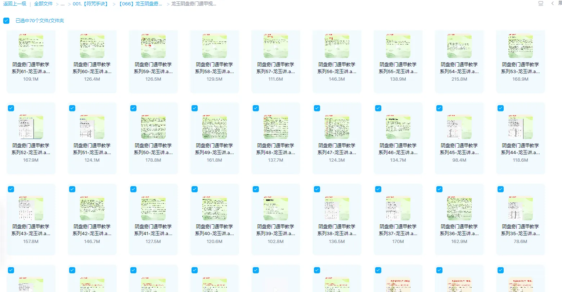Open the 系列38 video thumbnail

click(337, 208)
